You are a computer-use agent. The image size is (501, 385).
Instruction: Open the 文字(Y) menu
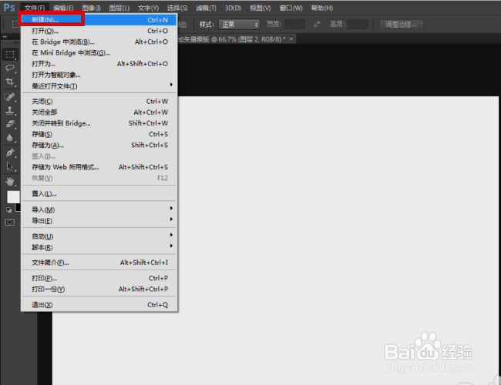[x=148, y=8]
